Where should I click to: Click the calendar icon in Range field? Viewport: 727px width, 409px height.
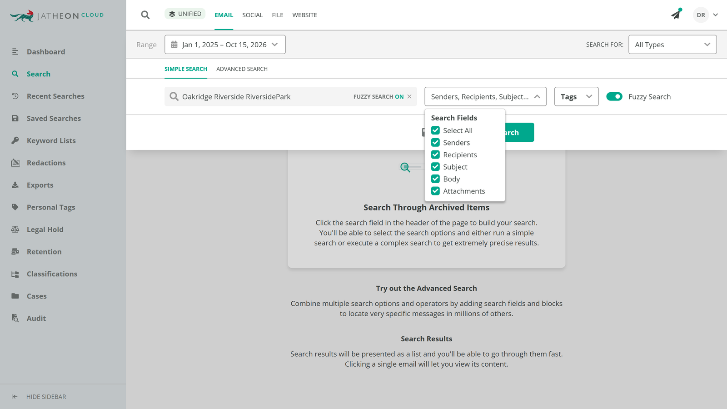[174, 45]
